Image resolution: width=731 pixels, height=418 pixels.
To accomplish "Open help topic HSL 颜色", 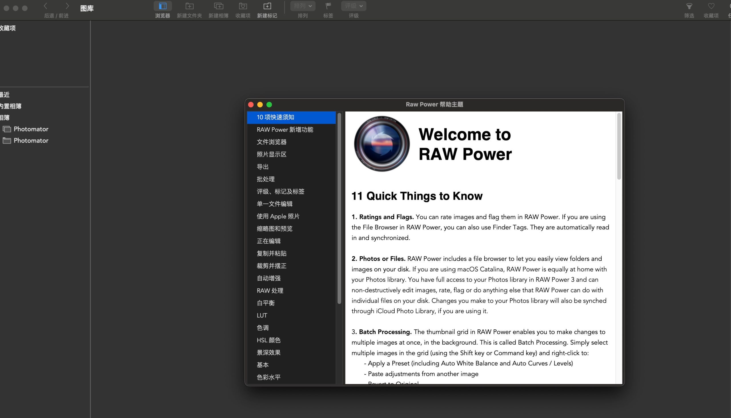I will click(x=291, y=340).
